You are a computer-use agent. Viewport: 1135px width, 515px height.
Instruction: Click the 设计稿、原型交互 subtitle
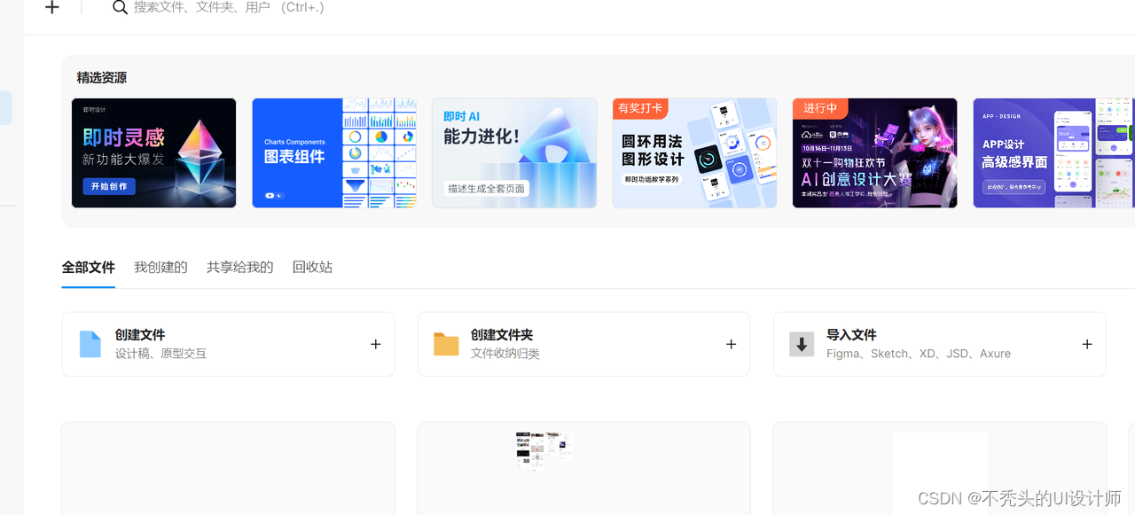click(x=160, y=354)
